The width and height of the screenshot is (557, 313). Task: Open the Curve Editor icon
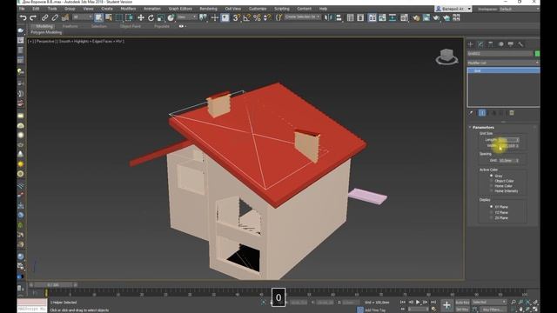pos(382,17)
